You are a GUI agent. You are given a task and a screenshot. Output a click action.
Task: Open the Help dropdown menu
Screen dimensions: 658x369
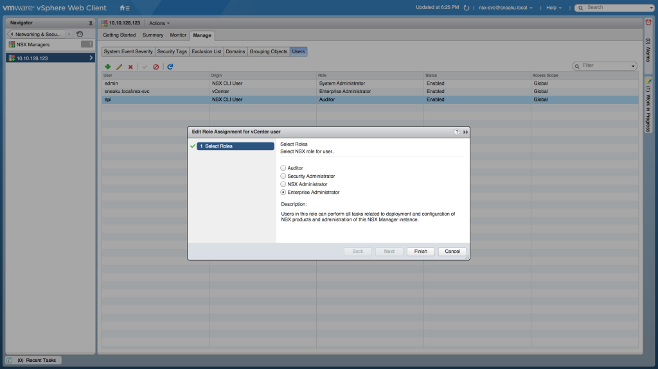tap(553, 8)
